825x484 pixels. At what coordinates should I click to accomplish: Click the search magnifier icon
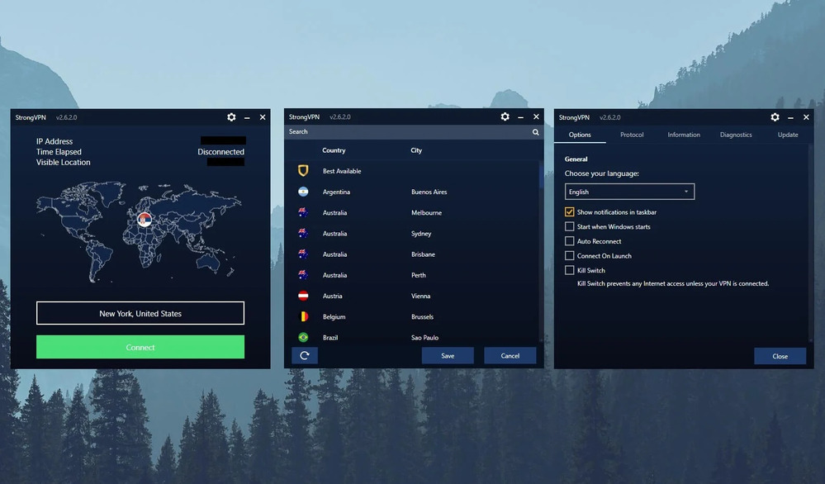click(536, 131)
